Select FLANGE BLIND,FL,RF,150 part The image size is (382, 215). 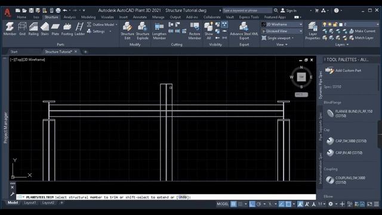(350, 113)
